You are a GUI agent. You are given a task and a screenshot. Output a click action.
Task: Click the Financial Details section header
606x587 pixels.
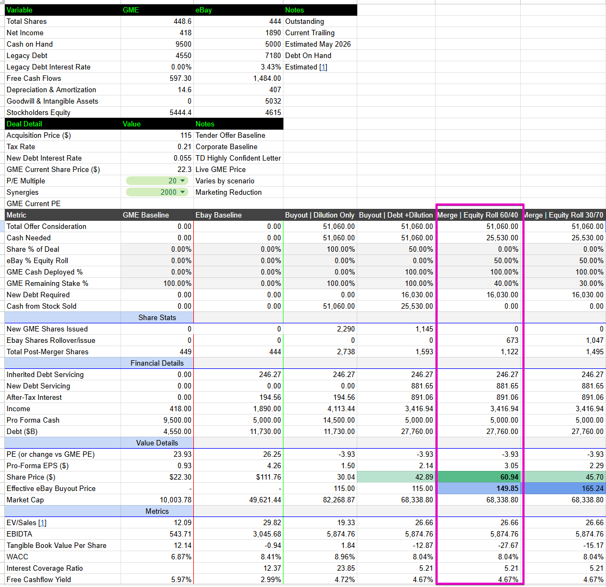tap(157, 363)
